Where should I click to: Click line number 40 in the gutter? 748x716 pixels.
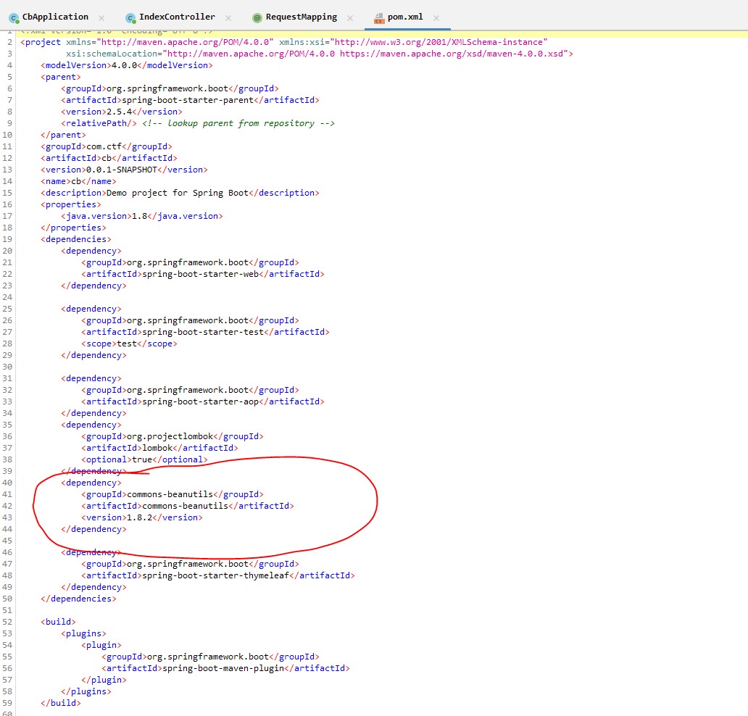pos(7,483)
